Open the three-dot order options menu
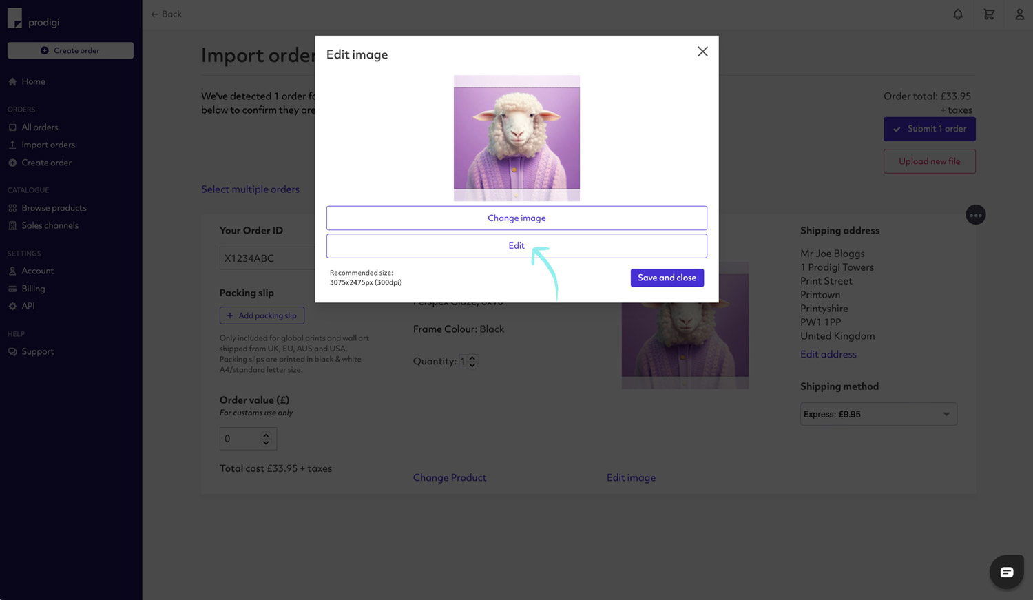 [x=976, y=214]
